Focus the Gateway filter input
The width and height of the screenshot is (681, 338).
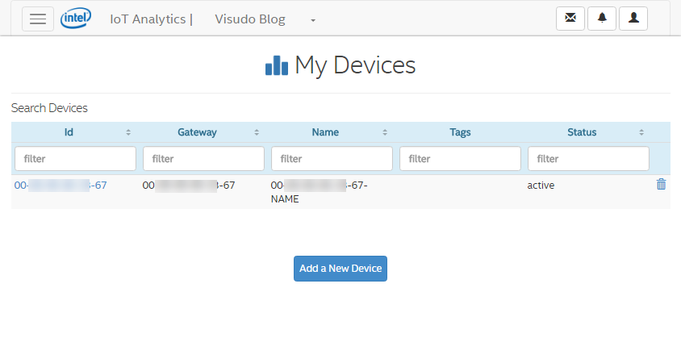click(x=203, y=159)
